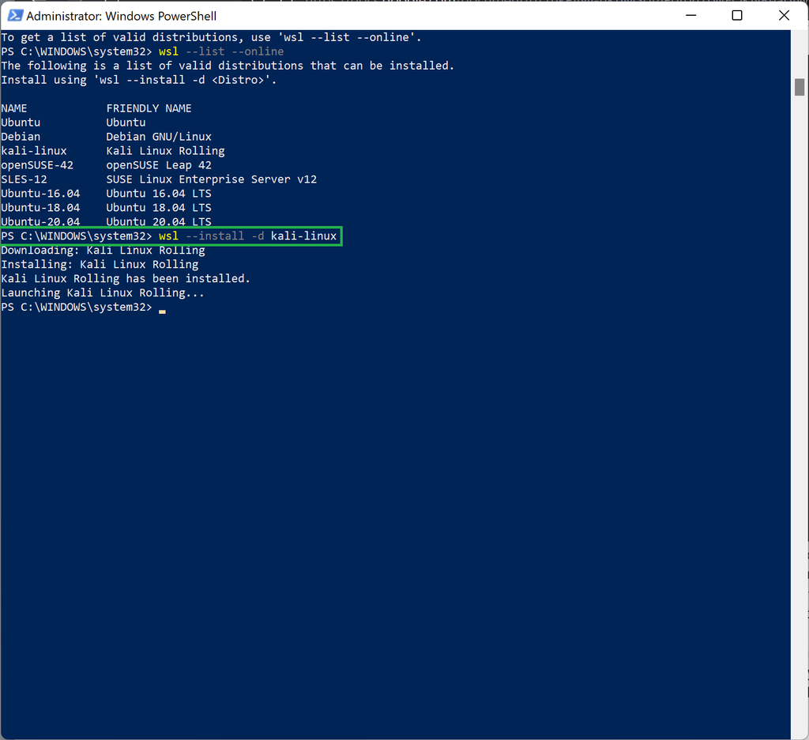This screenshot has width=809, height=740.
Task: Click the 'Ubuntu-18.04' entry
Action: tap(40, 207)
